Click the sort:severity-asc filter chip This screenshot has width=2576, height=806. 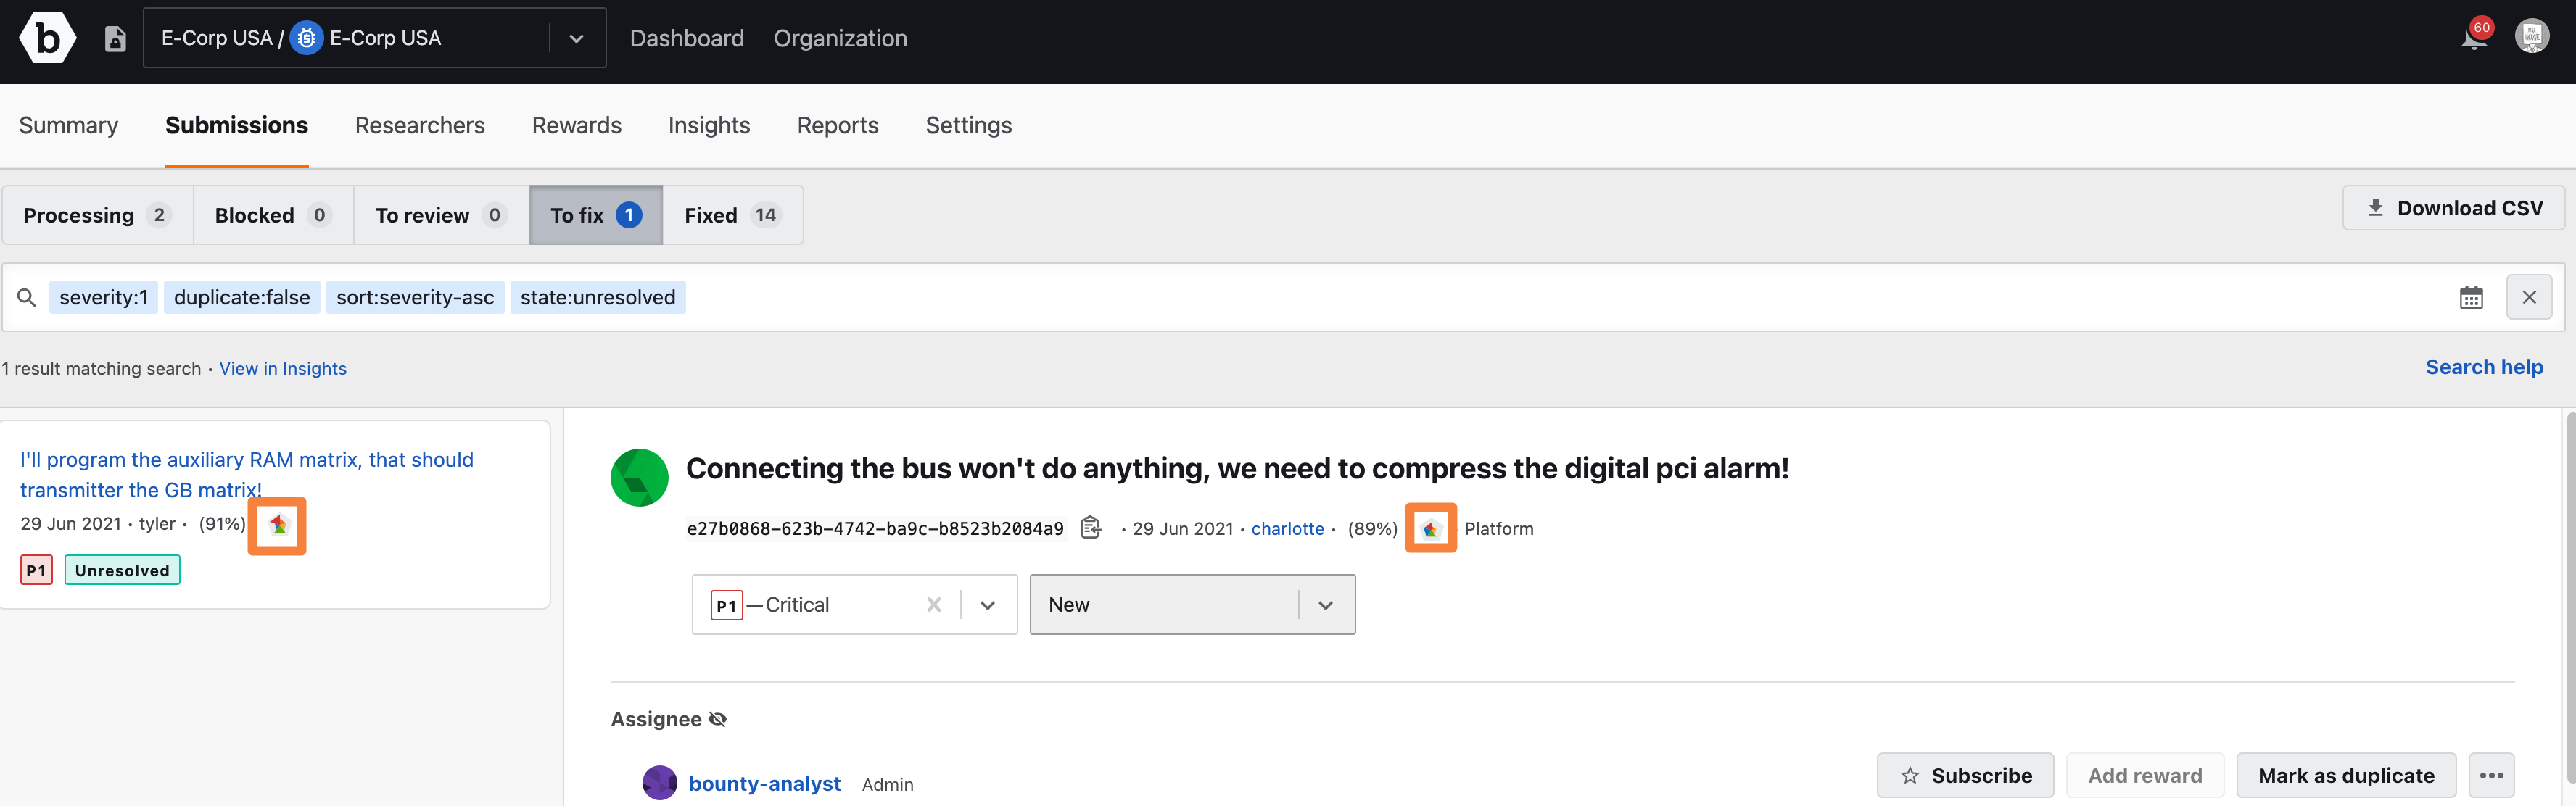(x=415, y=297)
